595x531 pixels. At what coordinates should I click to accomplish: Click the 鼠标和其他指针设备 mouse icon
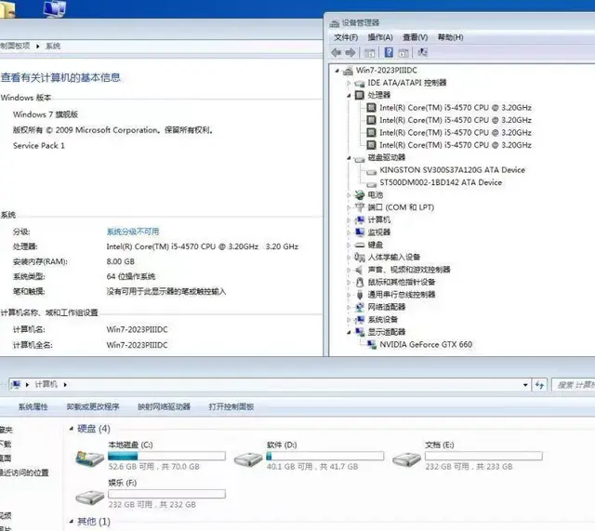click(x=360, y=282)
